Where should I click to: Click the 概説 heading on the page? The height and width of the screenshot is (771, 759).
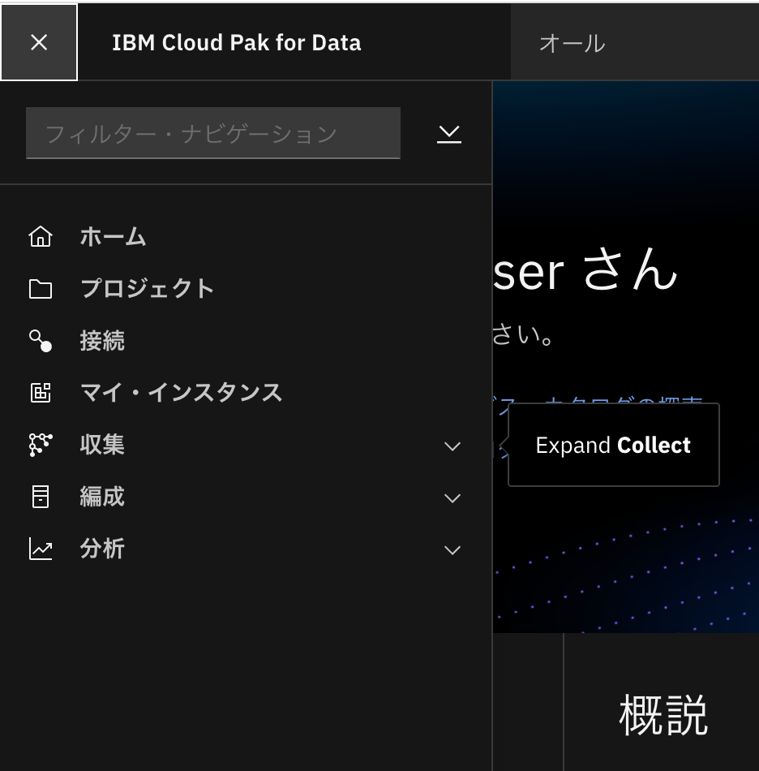pyautogui.click(x=663, y=715)
